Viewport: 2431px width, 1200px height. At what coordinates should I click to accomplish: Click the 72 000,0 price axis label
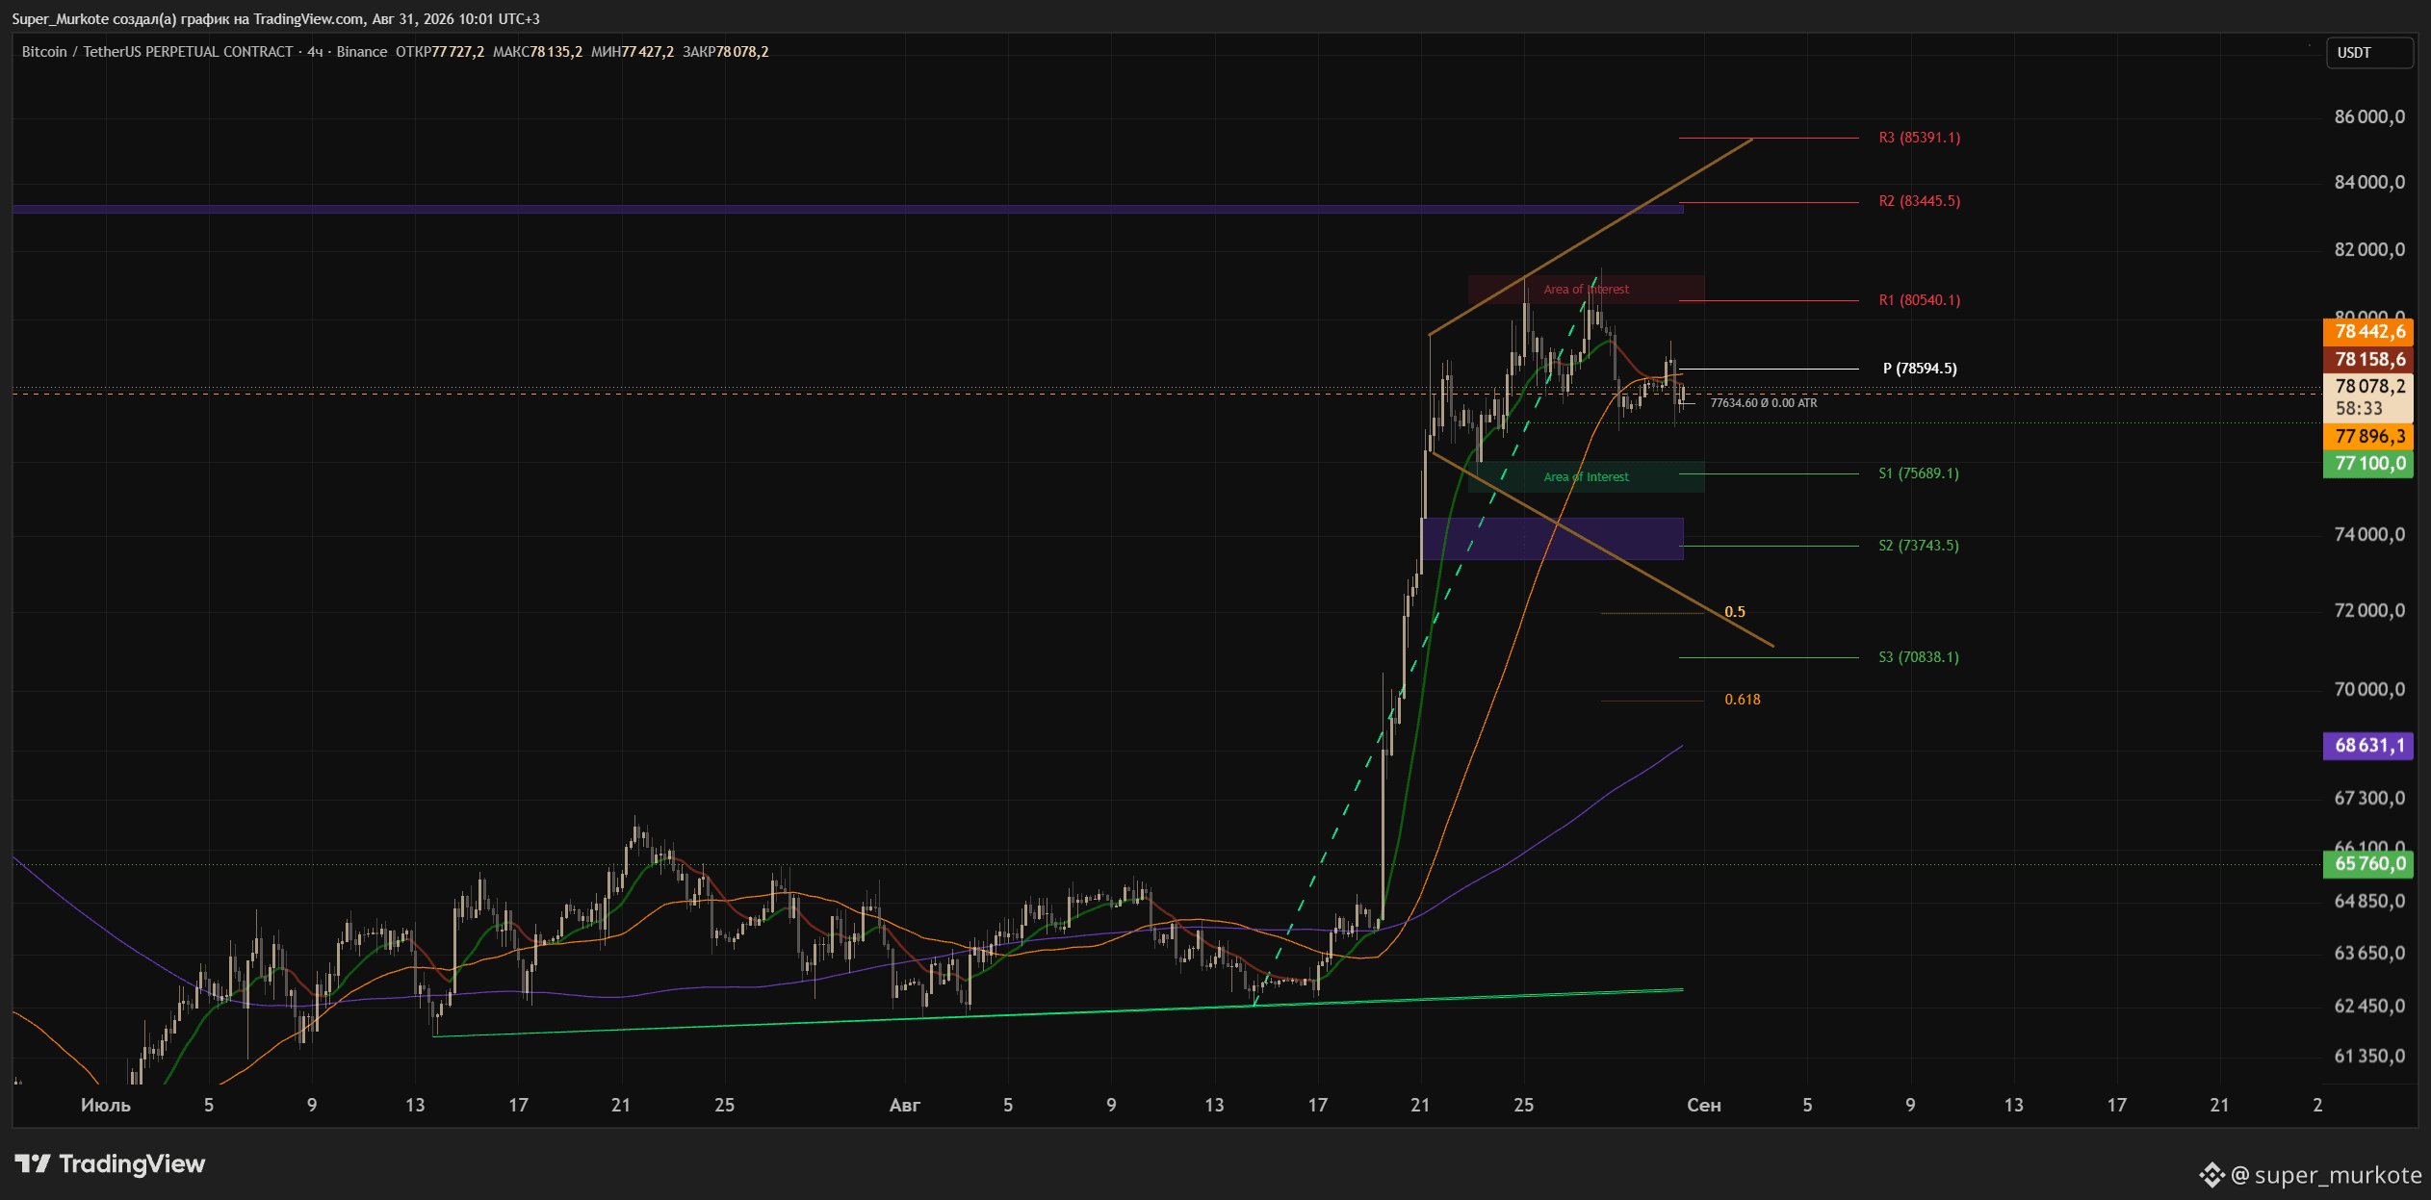pos(2369,611)
